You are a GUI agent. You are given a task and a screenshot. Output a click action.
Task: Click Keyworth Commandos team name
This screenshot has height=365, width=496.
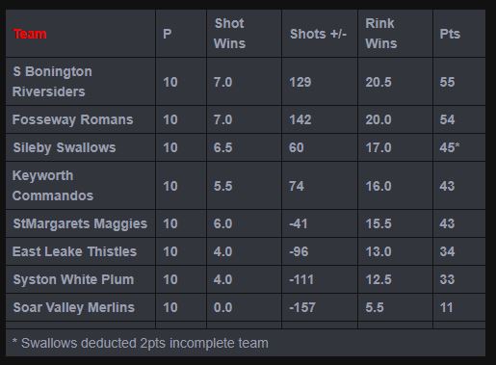click(x=53, y=186)
